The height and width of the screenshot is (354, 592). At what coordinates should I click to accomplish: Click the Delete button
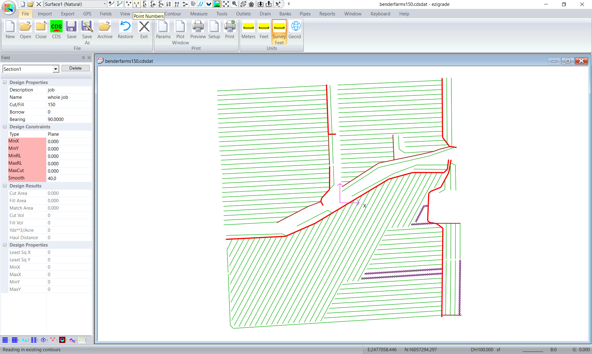(x=76, y=68)
